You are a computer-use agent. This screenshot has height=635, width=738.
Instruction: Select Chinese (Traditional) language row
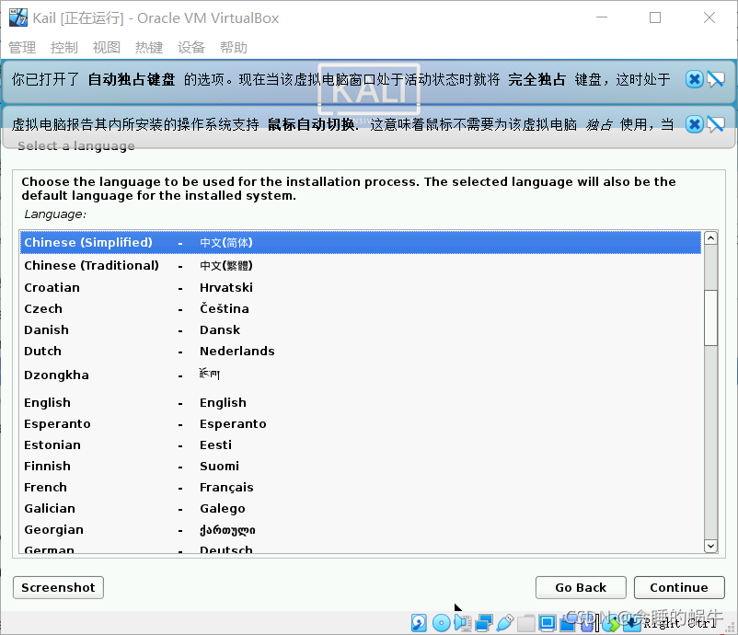tap(361, 265)
